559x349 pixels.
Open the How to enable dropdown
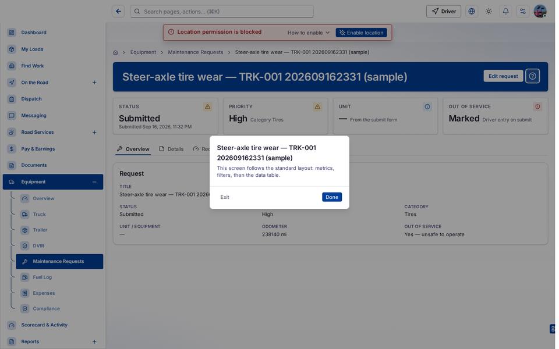[x=309, y=33]
